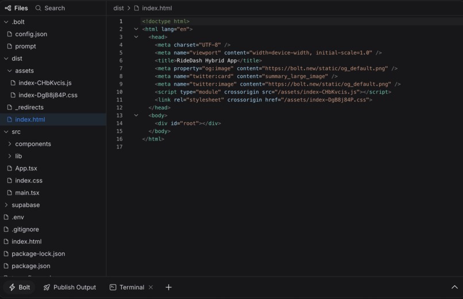This screenshot has height=299, width=463.
Task: Open App.tsx file
Action: click(53, 168)
